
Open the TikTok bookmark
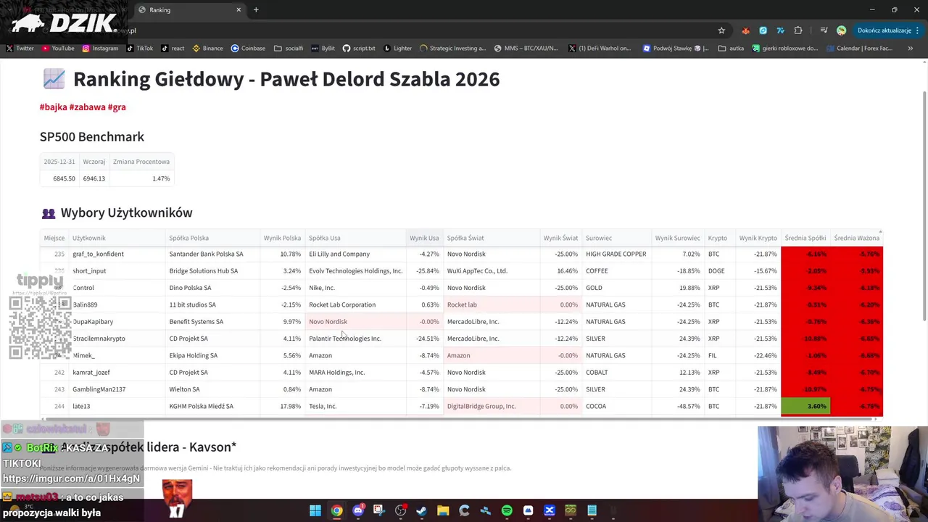139,49
